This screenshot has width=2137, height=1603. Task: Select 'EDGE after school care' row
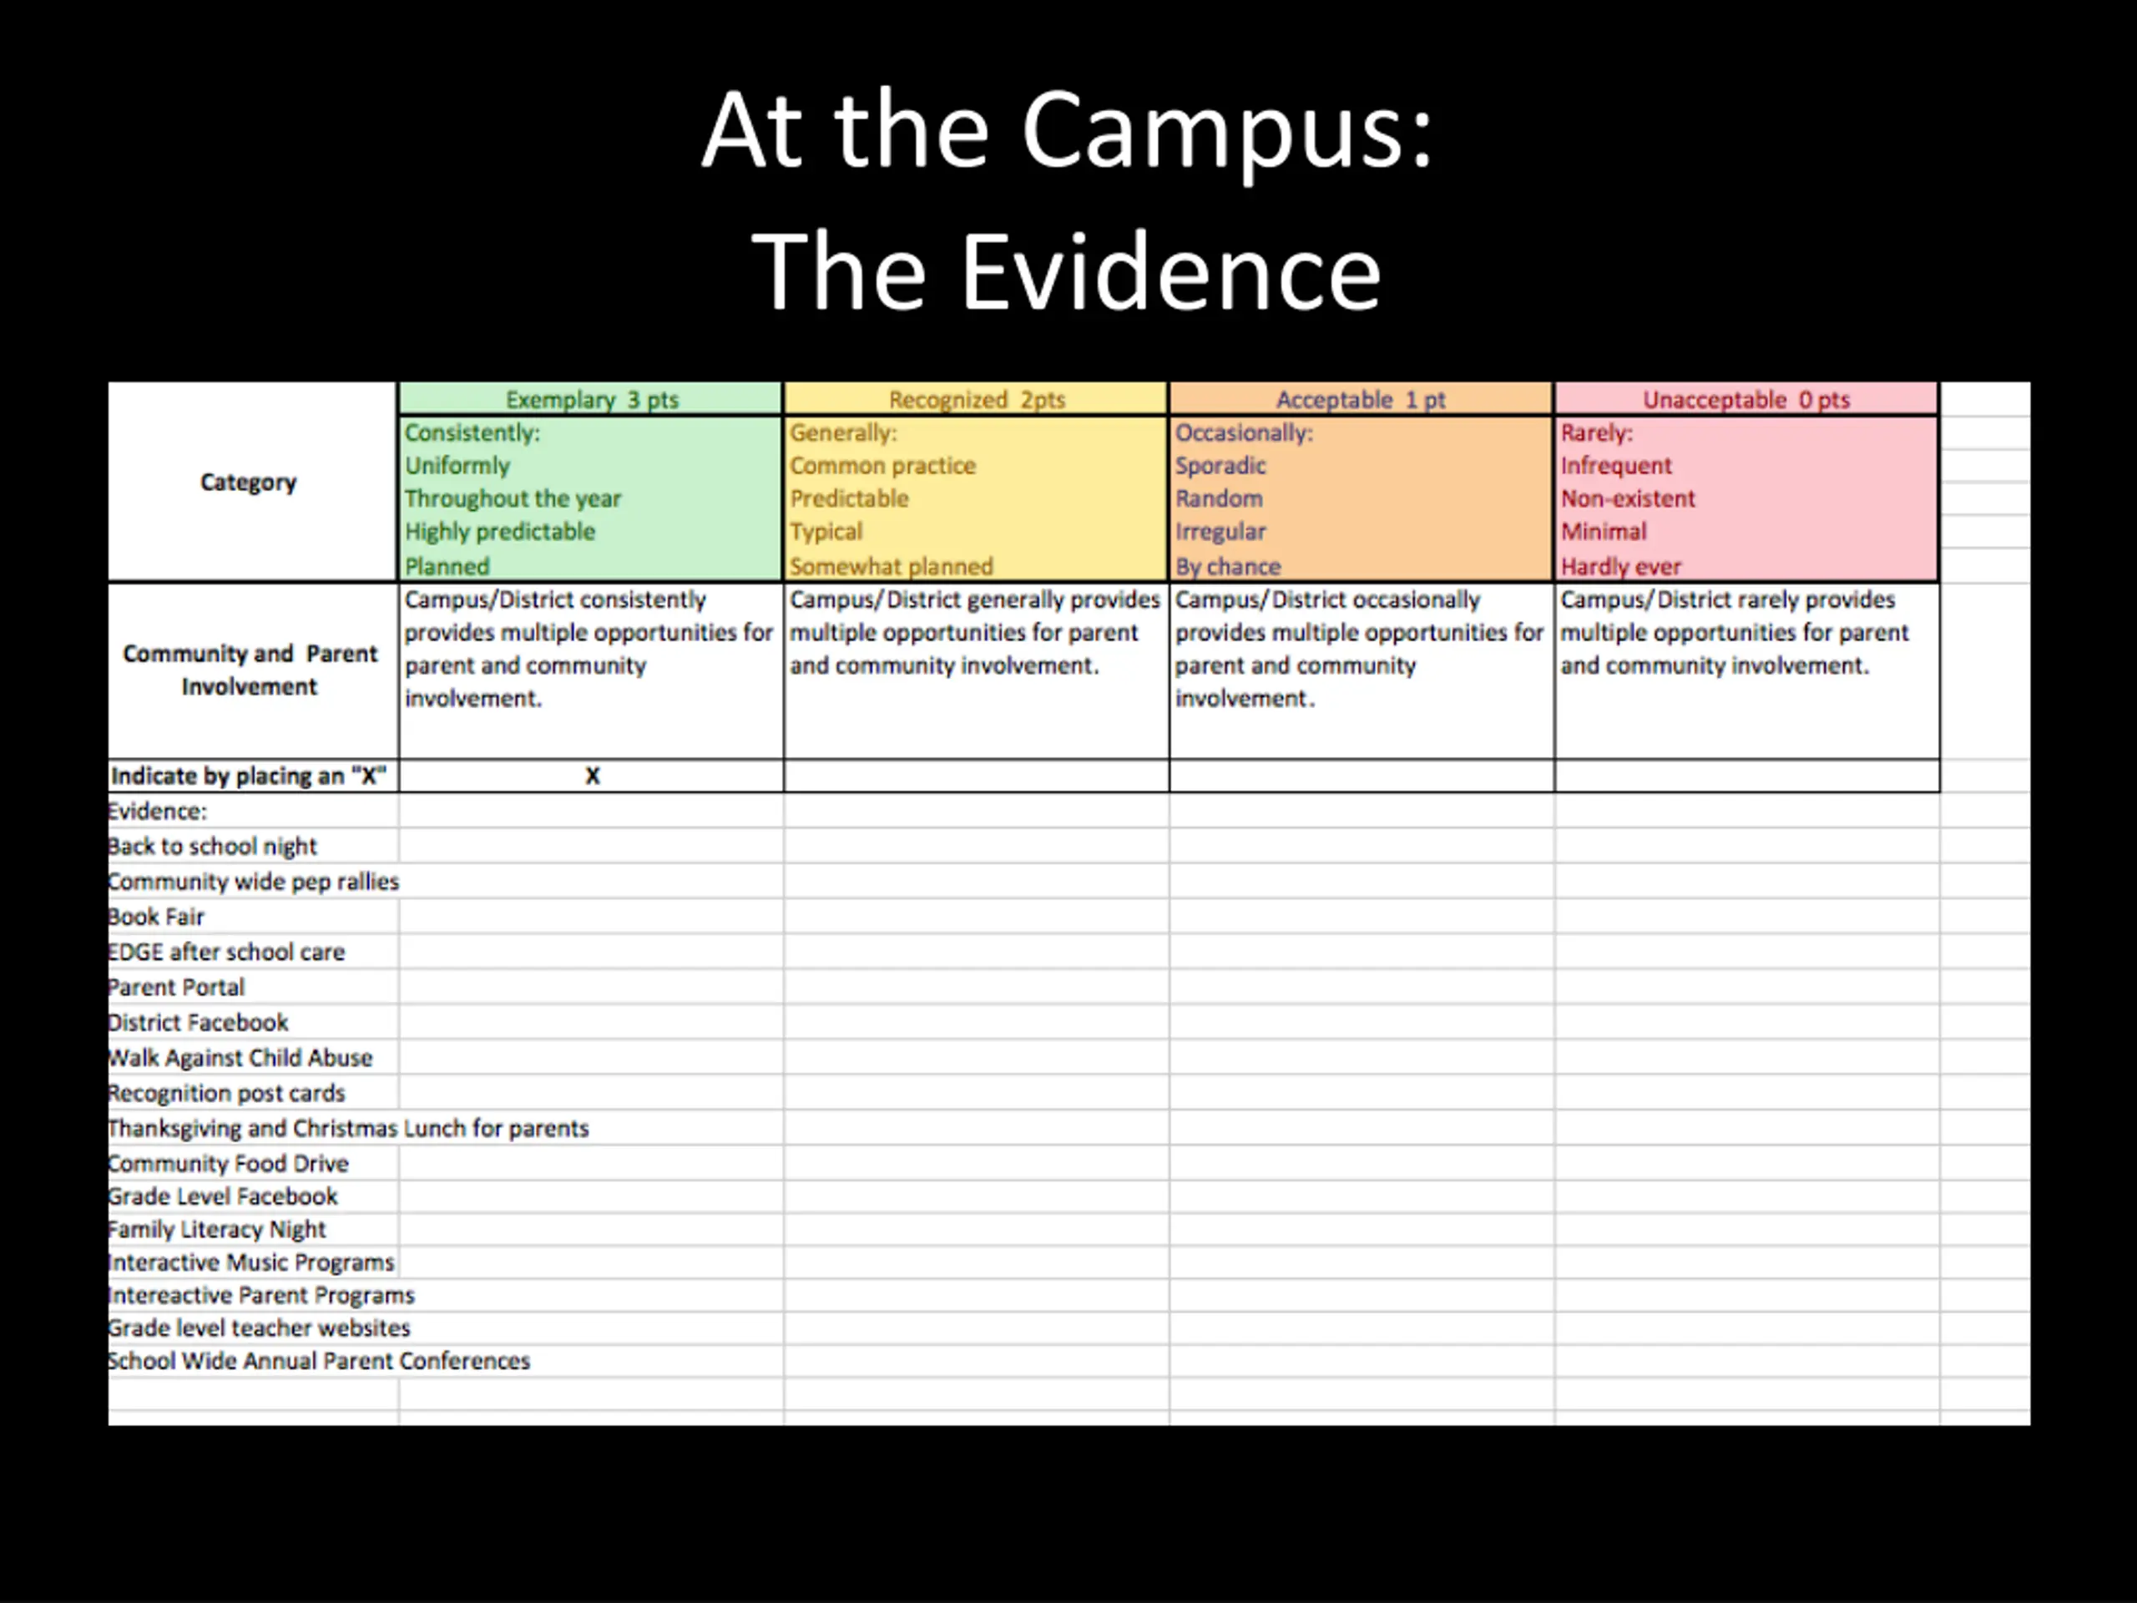(226, 952)
